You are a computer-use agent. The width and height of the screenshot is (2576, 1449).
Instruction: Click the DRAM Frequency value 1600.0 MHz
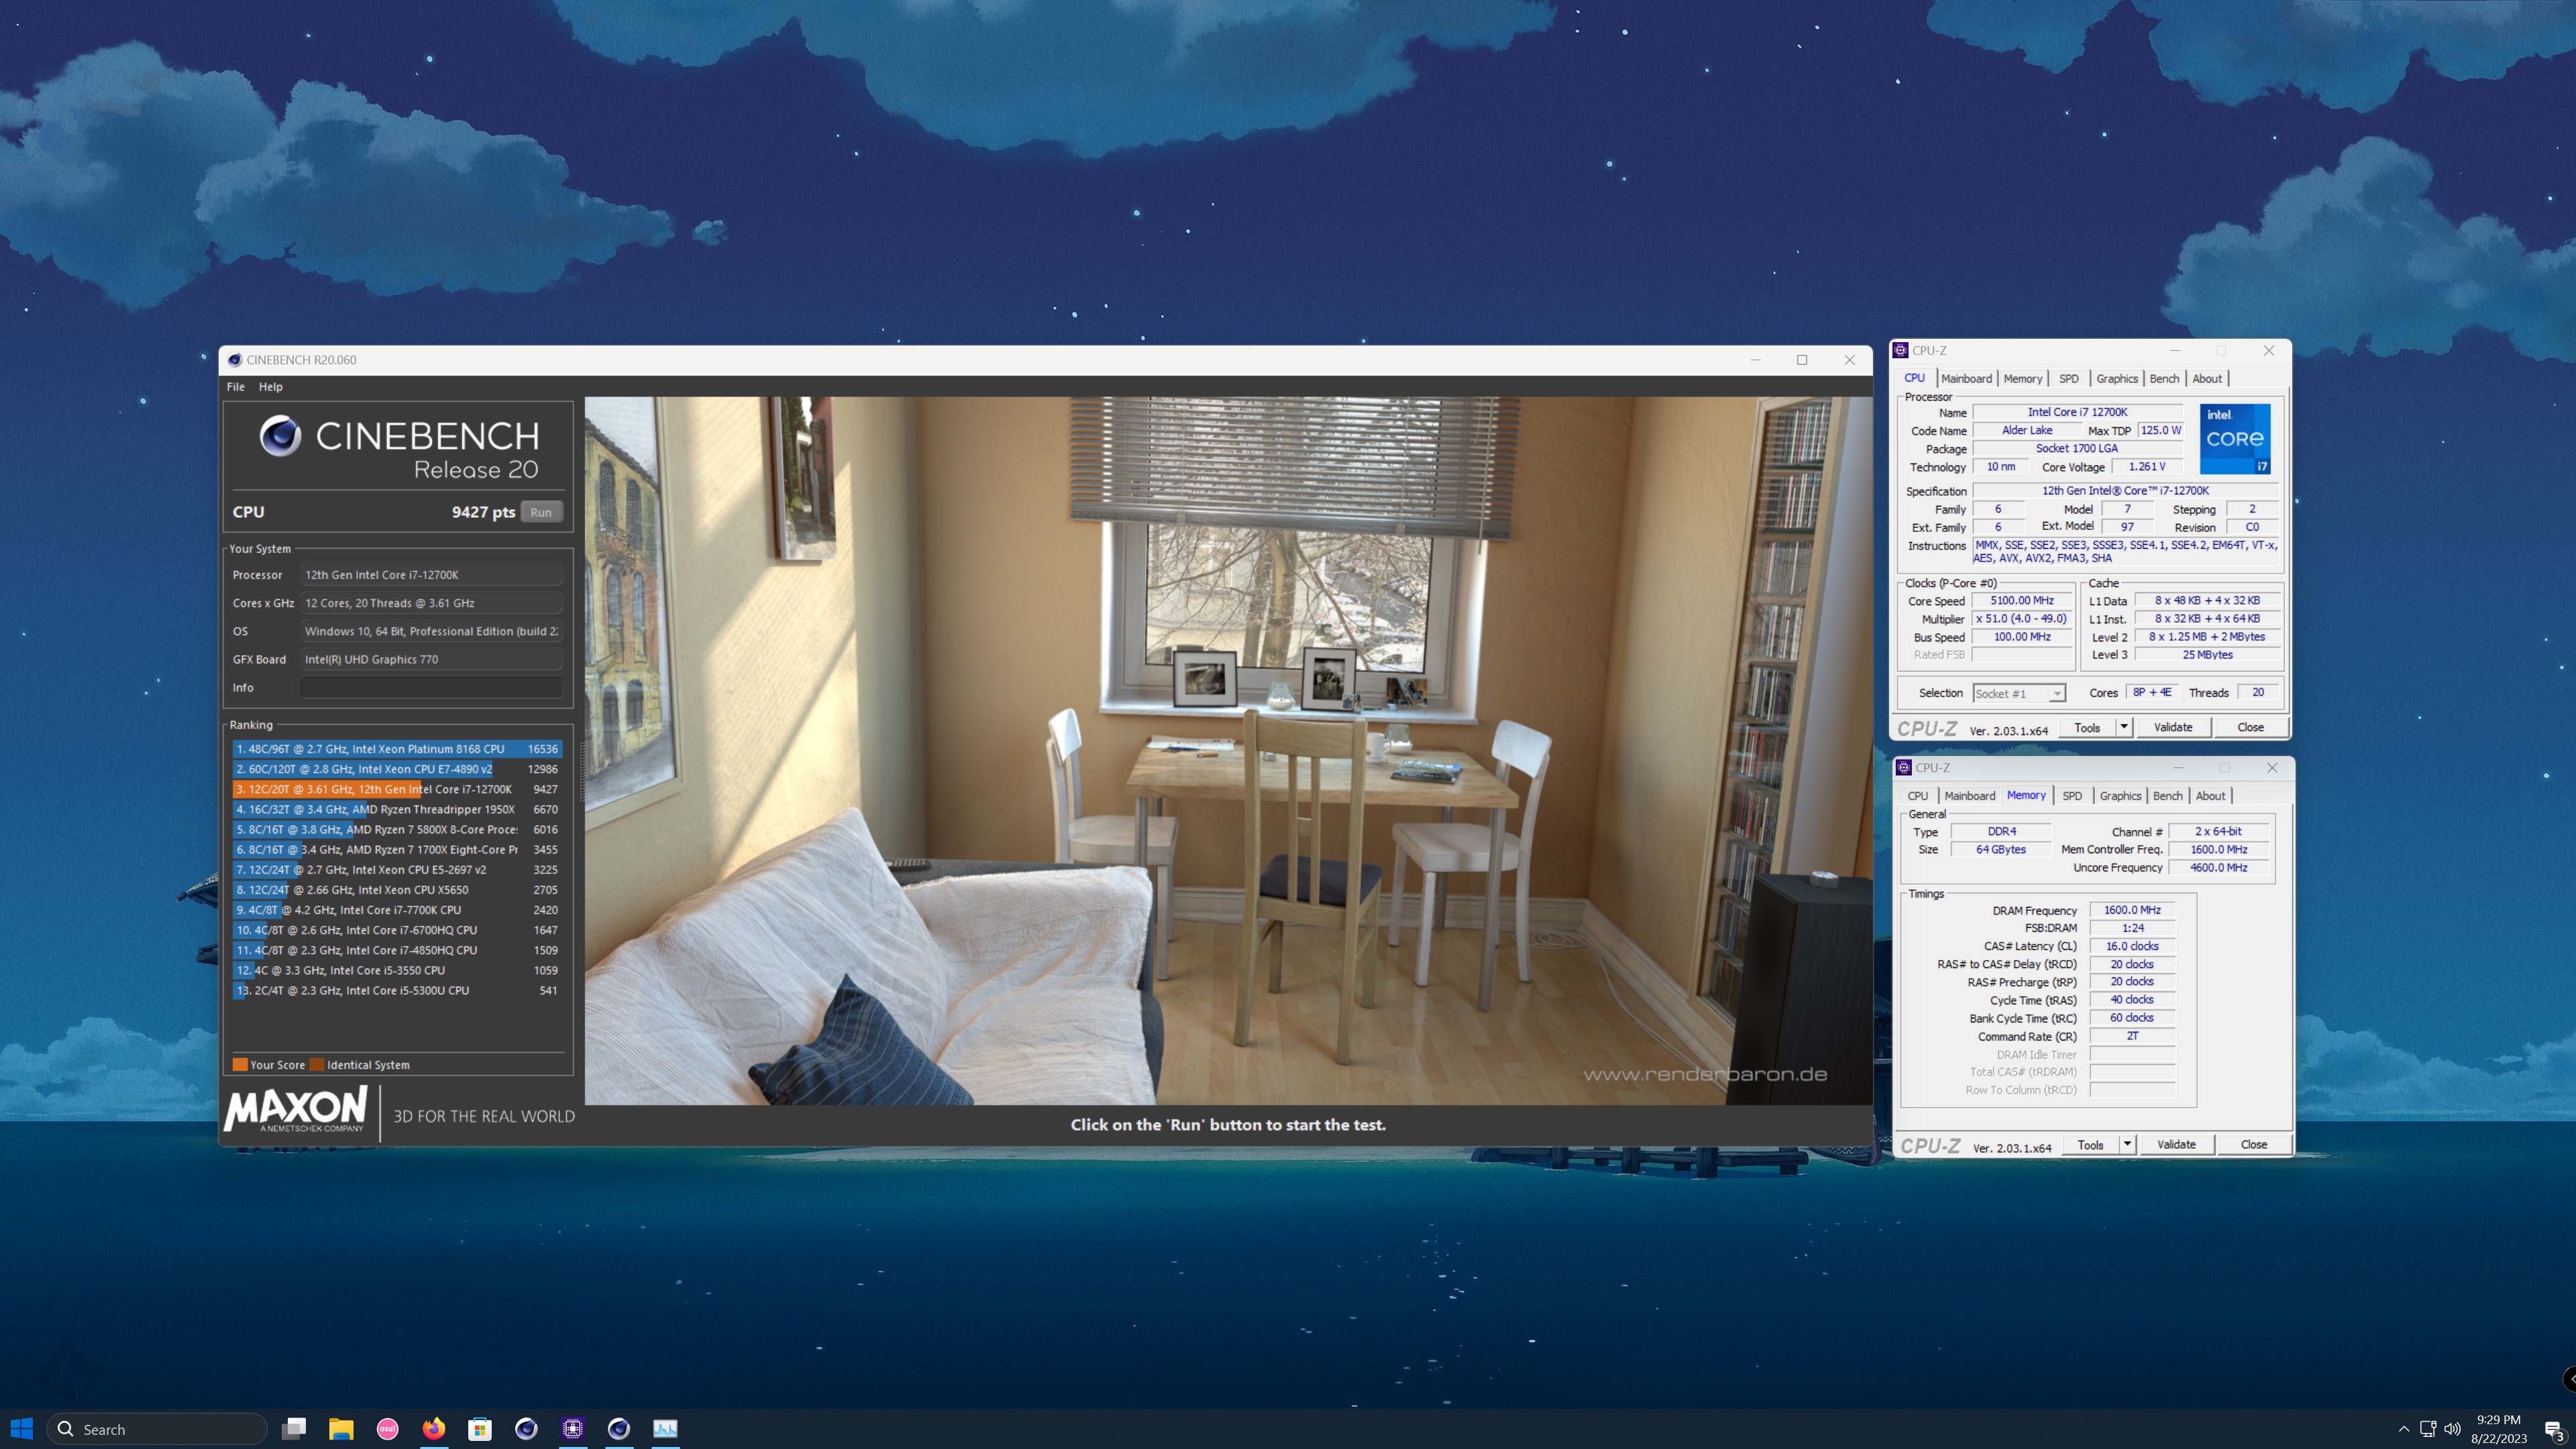pos(2132,910)
